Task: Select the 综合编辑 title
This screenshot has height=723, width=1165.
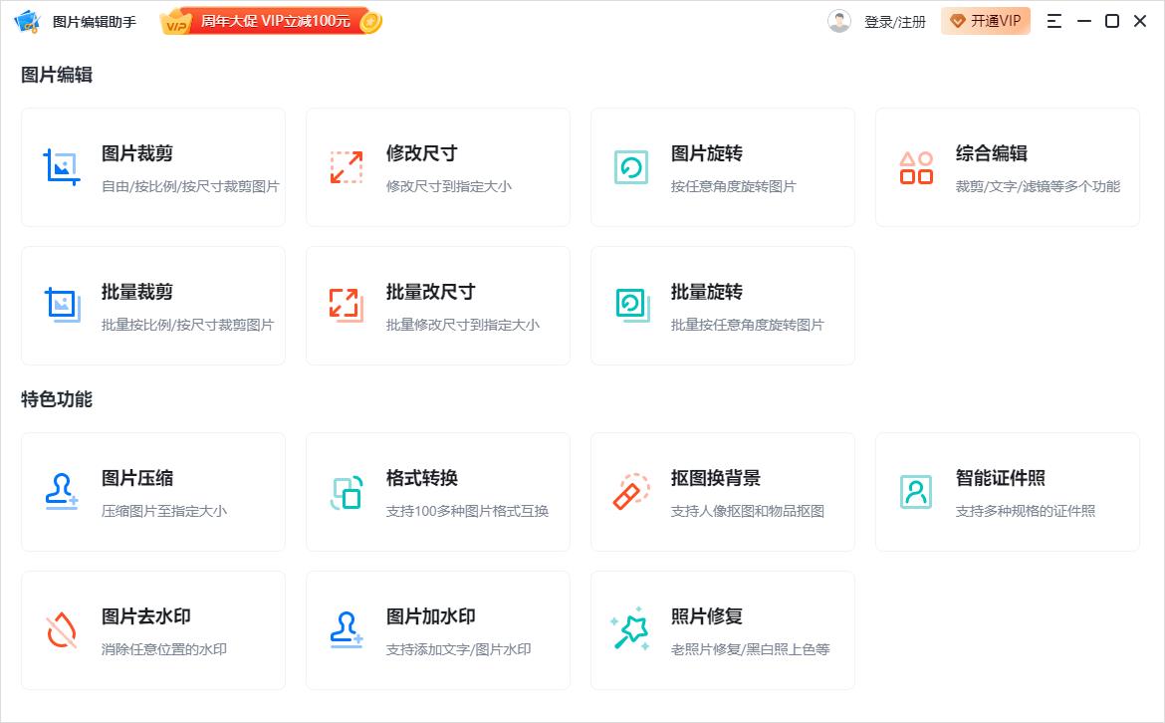Action: (x=991, y=153)
